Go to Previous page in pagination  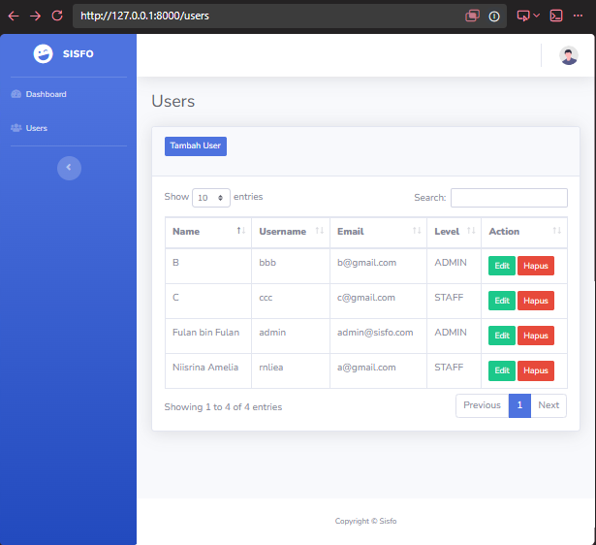point(482,405)
